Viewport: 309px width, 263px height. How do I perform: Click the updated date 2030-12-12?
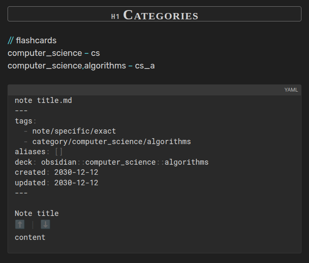pyautogui.click(x=76, y=183)
